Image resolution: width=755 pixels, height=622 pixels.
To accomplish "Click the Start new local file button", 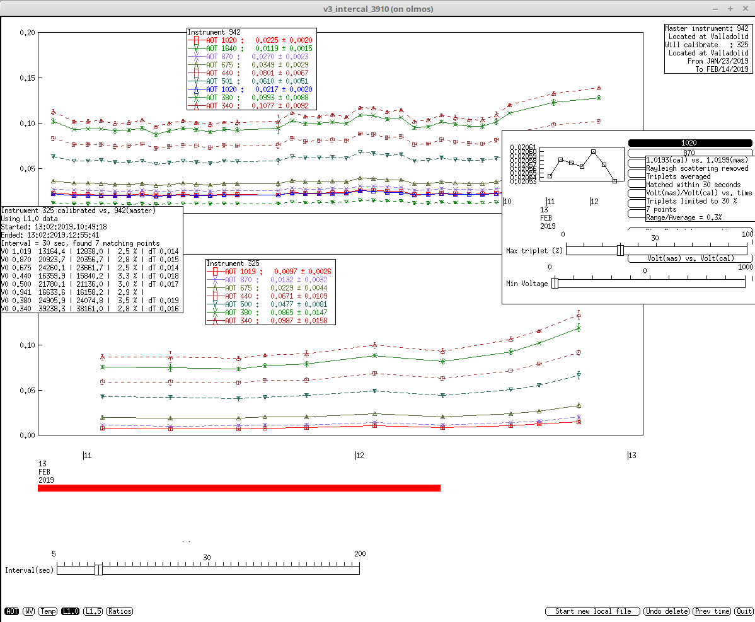I will pos(593,611).
